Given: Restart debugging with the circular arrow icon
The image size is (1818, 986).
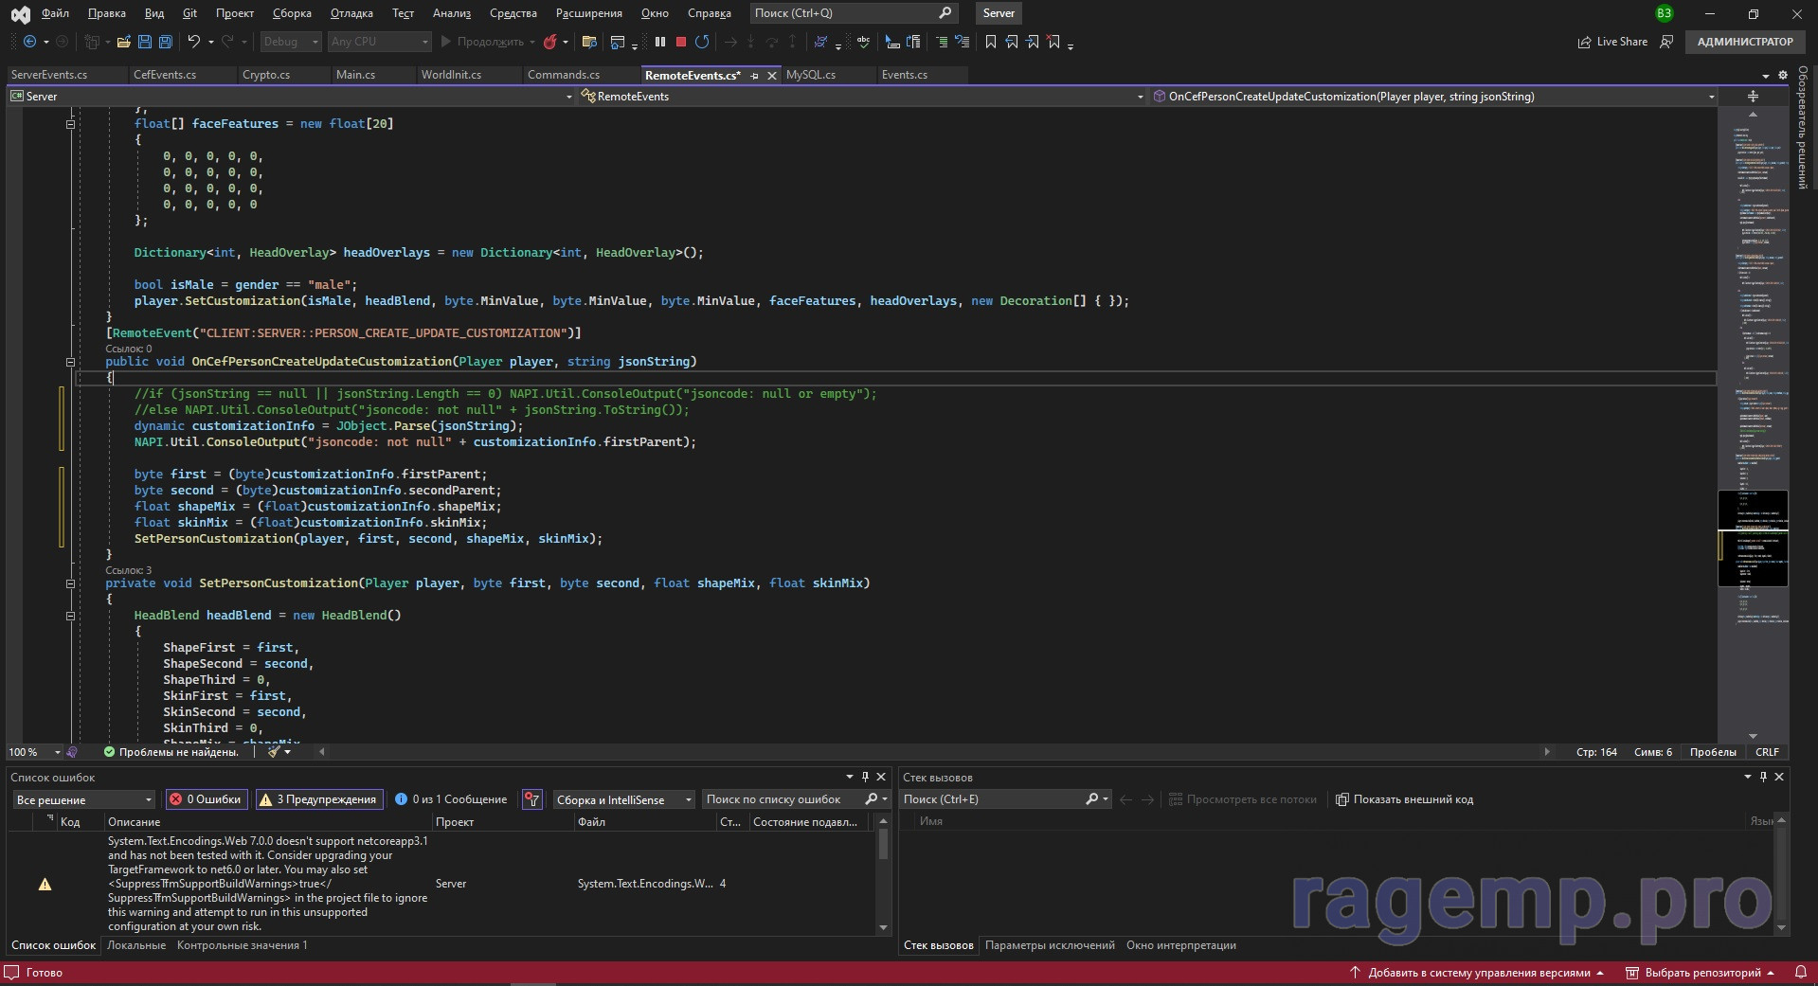Looking at the screenshot, I should [702, 42].
